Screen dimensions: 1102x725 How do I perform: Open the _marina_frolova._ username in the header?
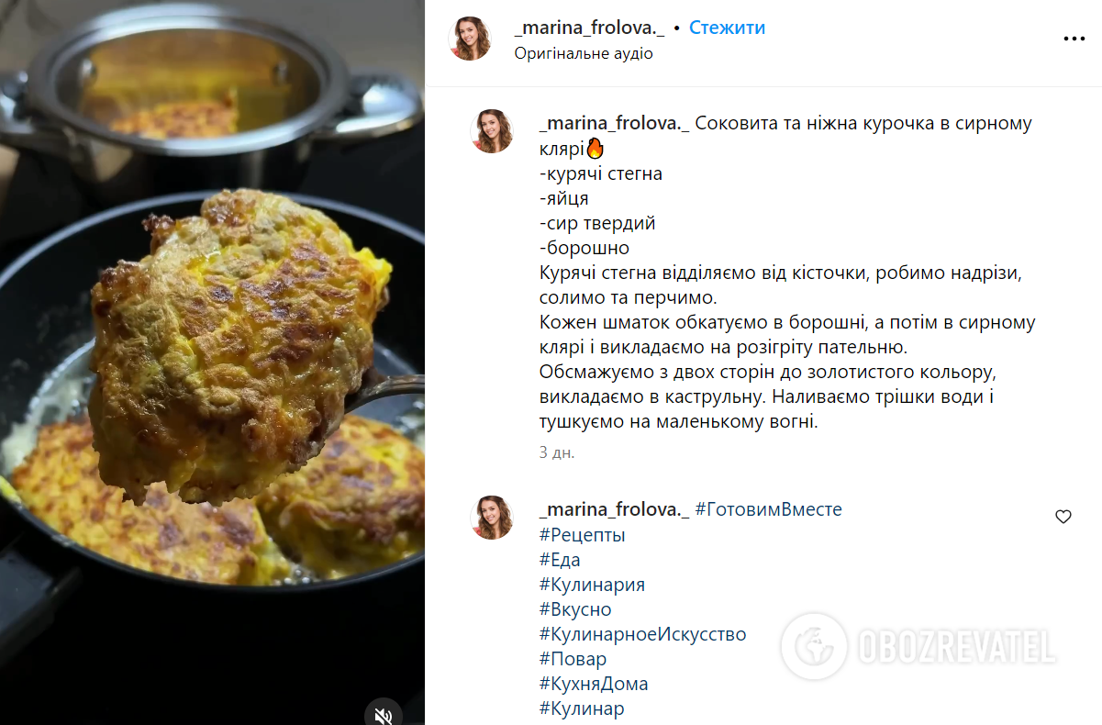point(589,28)
